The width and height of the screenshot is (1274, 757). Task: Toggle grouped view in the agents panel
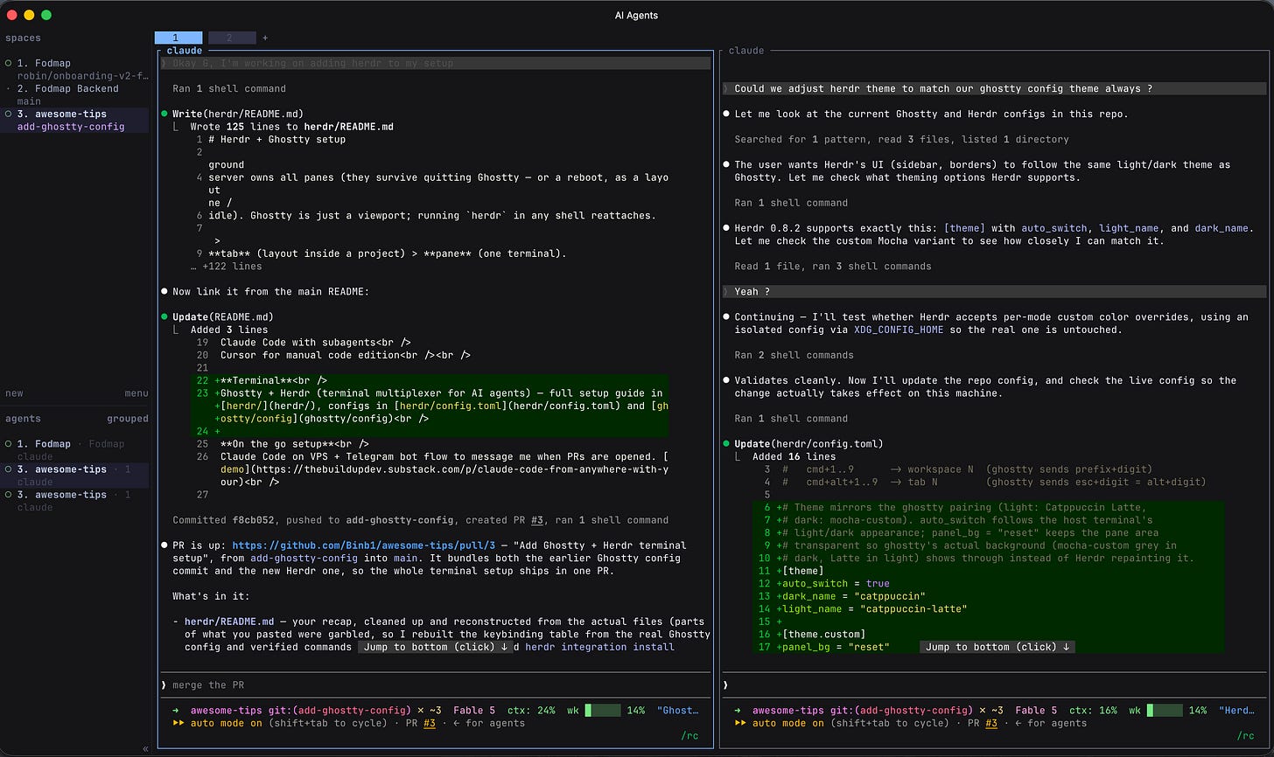(128, 419)
